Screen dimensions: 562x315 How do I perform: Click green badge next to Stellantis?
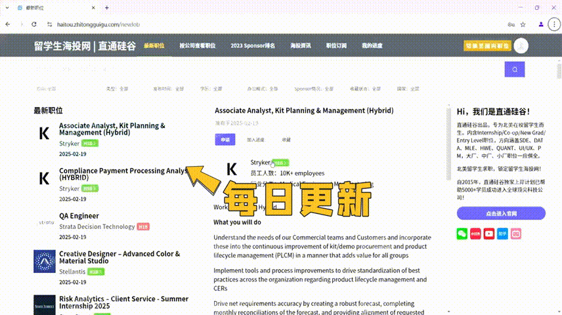pos(96,272)
